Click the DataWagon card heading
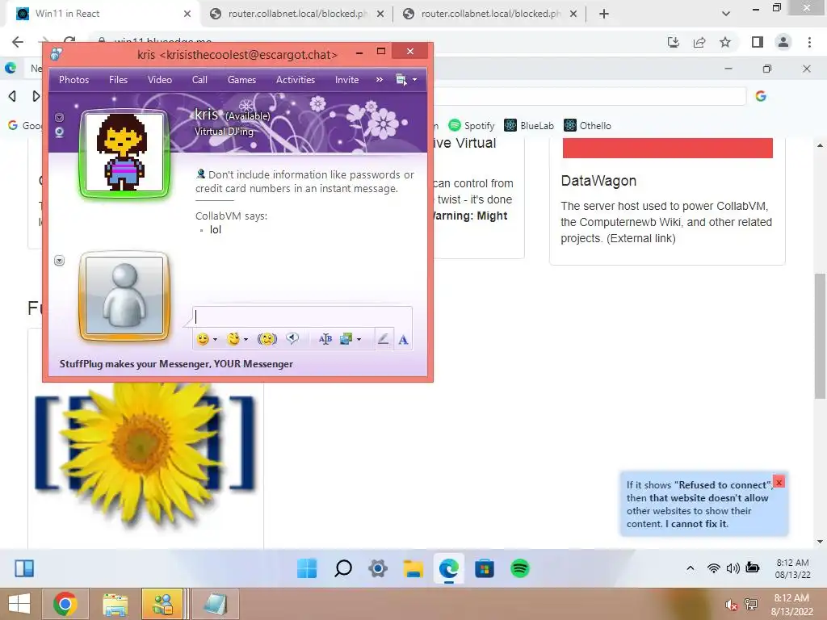 pos(598,181)
